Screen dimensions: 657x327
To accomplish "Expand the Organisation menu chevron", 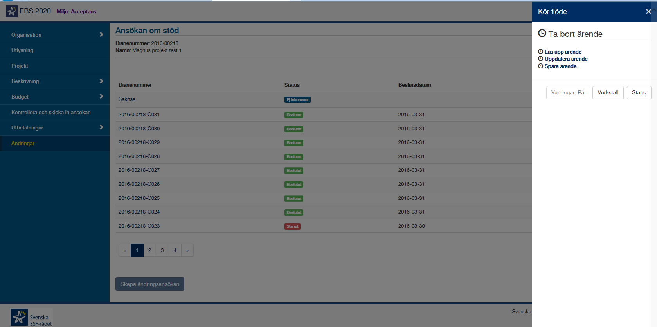I will [x=101, y=34].
